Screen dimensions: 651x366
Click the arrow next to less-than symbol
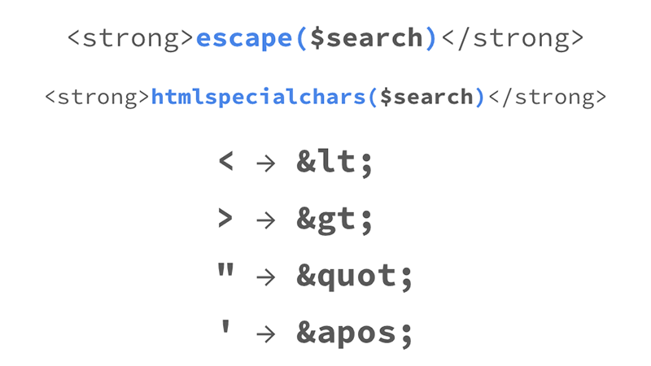[x=265, y=163]
